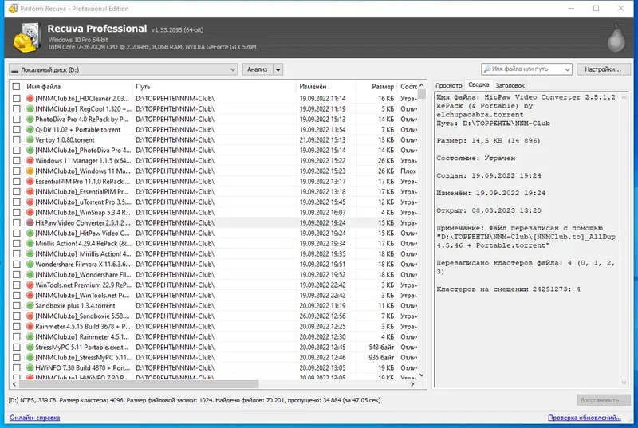
Task: Check the box for StressMyPC 5.11 Portable.exe
Action: coord(16,348)
